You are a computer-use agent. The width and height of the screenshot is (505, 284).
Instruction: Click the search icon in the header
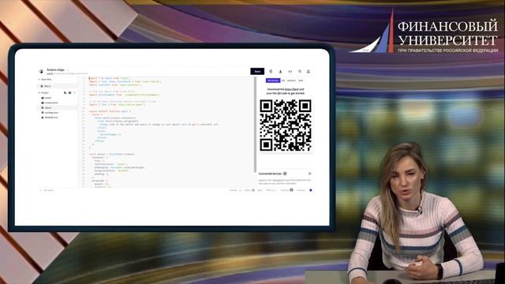pos(300,72)
